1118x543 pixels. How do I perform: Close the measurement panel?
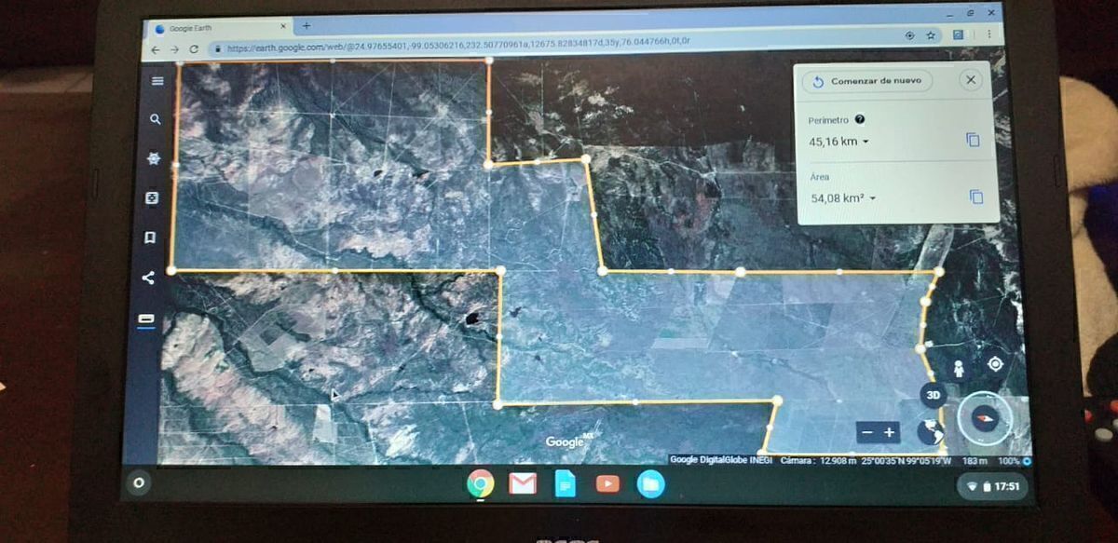click(x=971, y=80)
